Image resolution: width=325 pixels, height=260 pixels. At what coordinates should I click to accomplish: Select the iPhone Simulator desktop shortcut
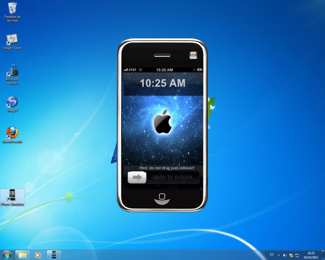click(x=12, y=198)
